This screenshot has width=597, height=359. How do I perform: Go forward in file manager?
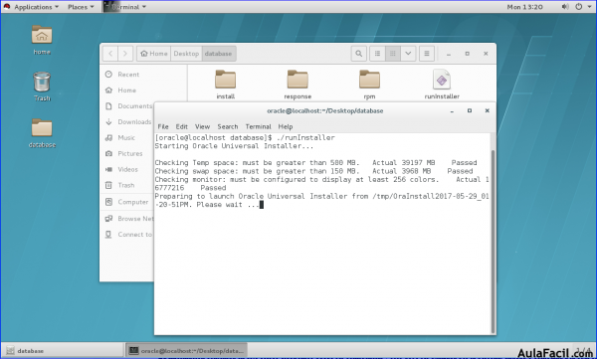coord(125,54)
